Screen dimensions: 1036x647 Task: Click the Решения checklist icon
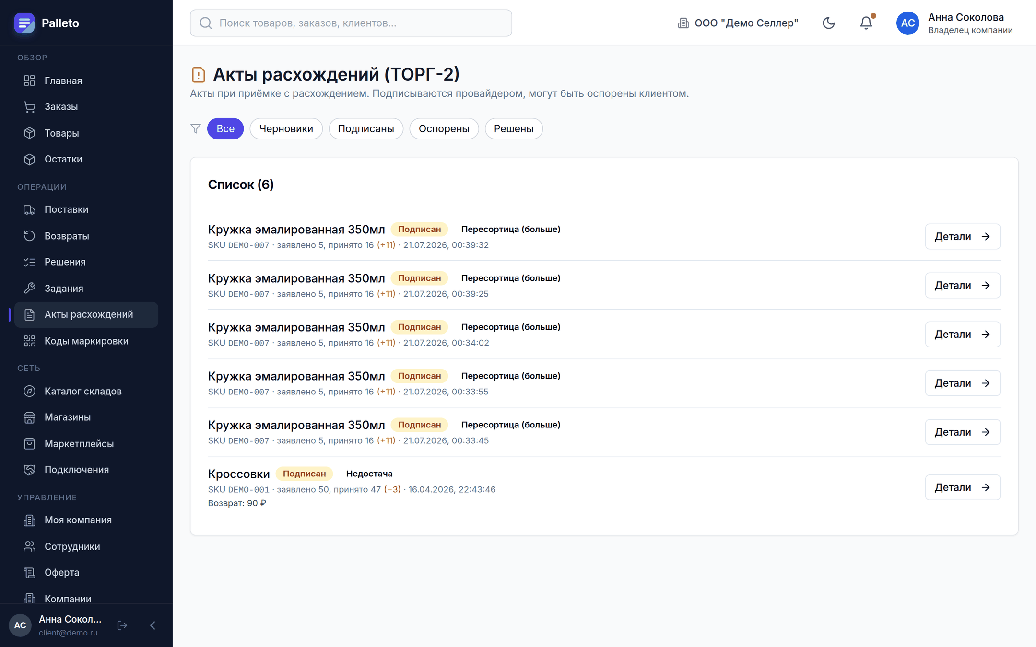tap(30, 262)
